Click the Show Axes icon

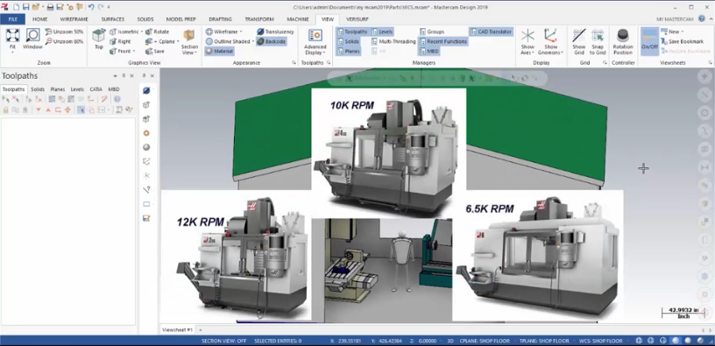click(527, 36)
